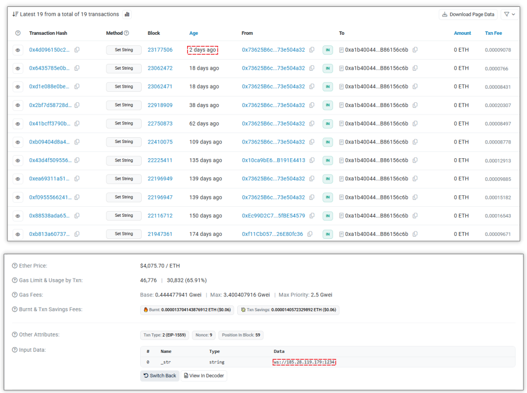
Task: Click the help icon beside Input Data
Action: tap(14, 349)
